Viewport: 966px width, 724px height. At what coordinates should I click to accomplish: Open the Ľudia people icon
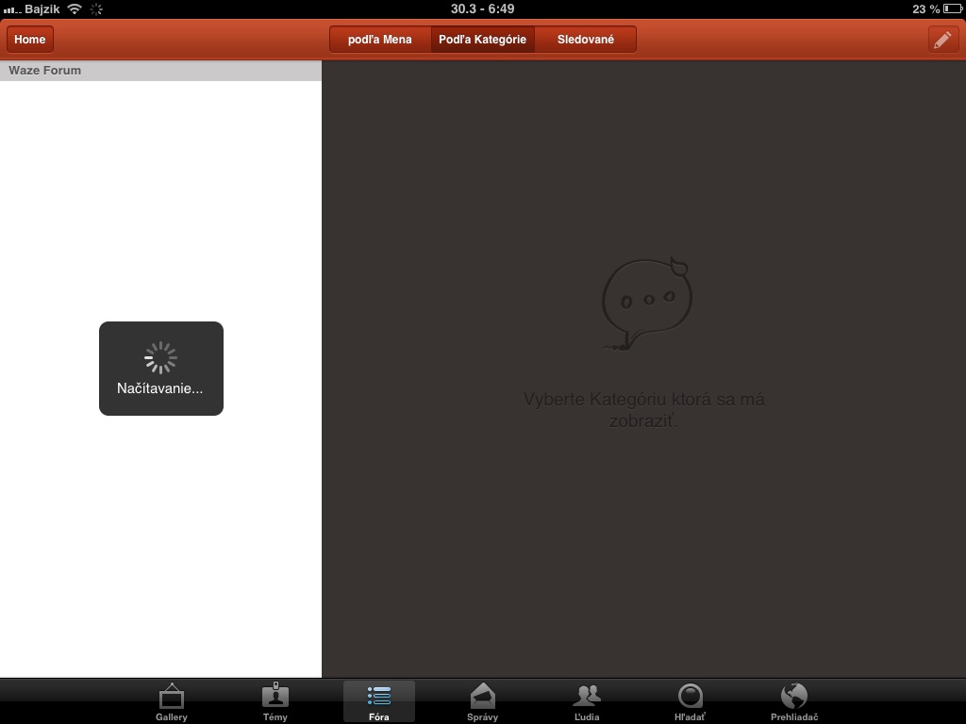[x=587, y=697]
